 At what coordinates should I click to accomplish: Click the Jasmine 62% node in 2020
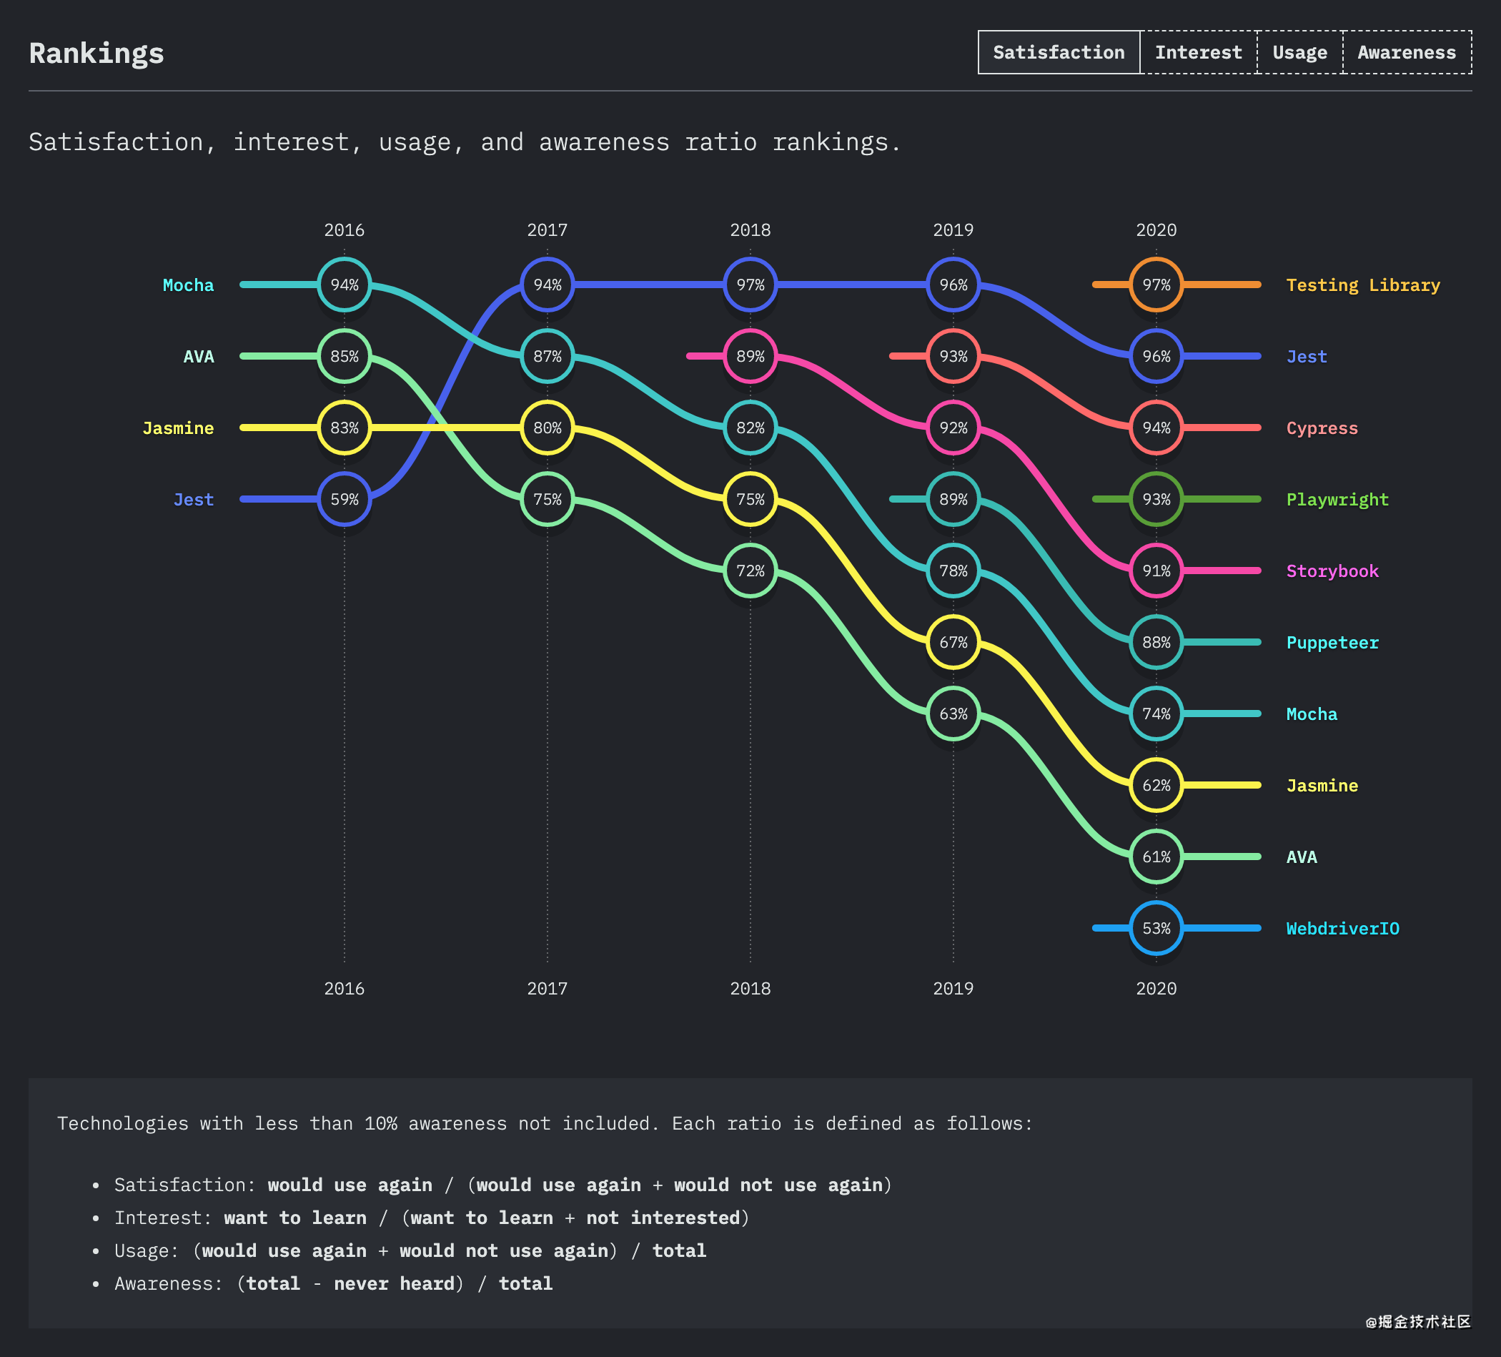click(1156, 785)
